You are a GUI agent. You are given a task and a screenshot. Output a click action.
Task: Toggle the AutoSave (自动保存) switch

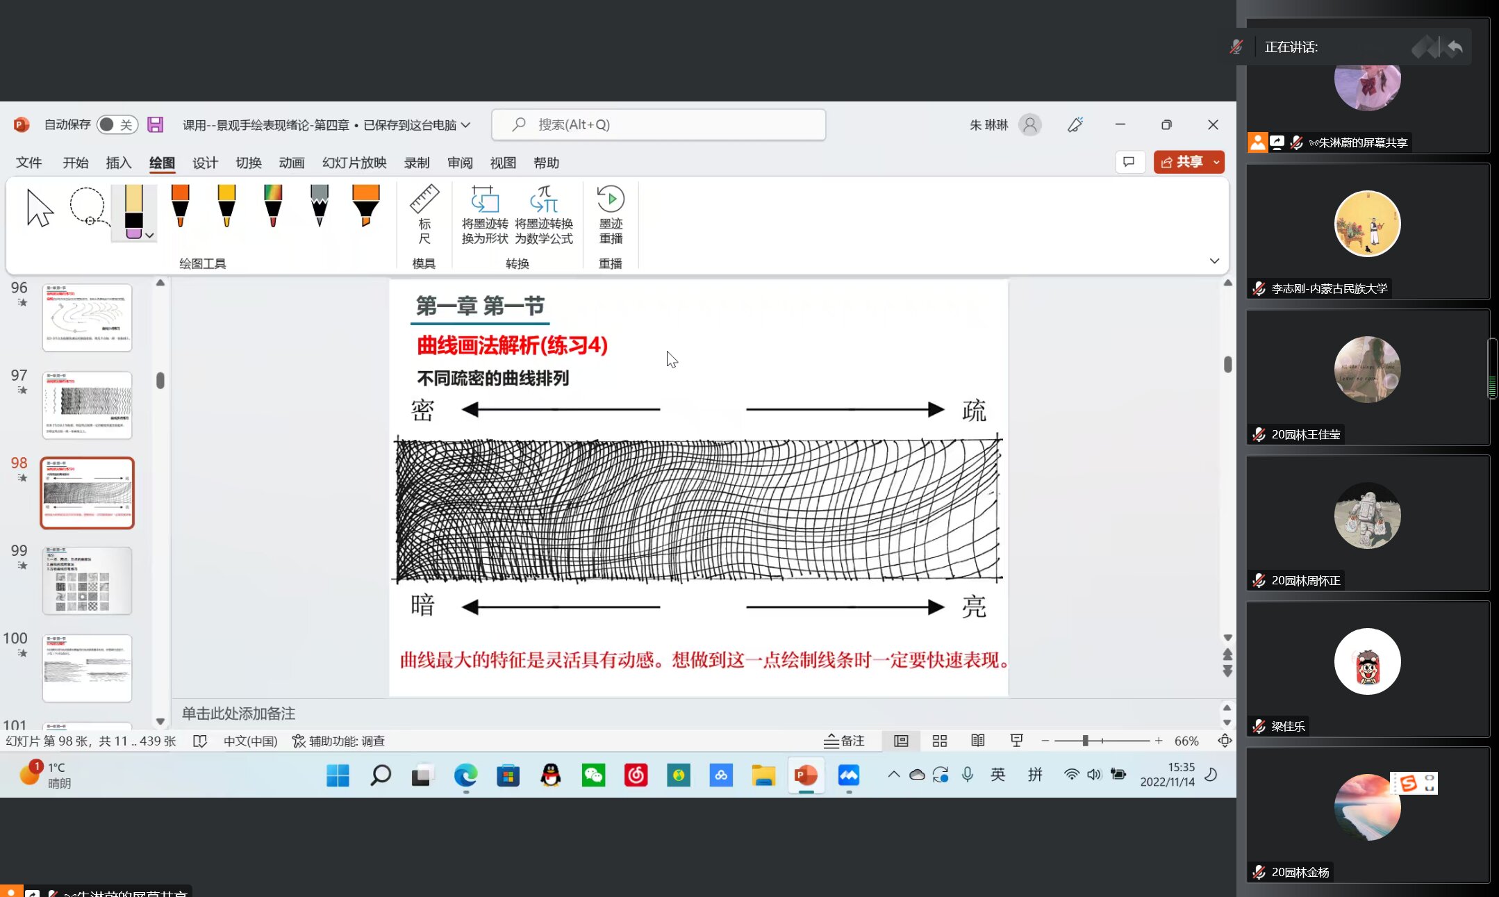coord(117,124)
